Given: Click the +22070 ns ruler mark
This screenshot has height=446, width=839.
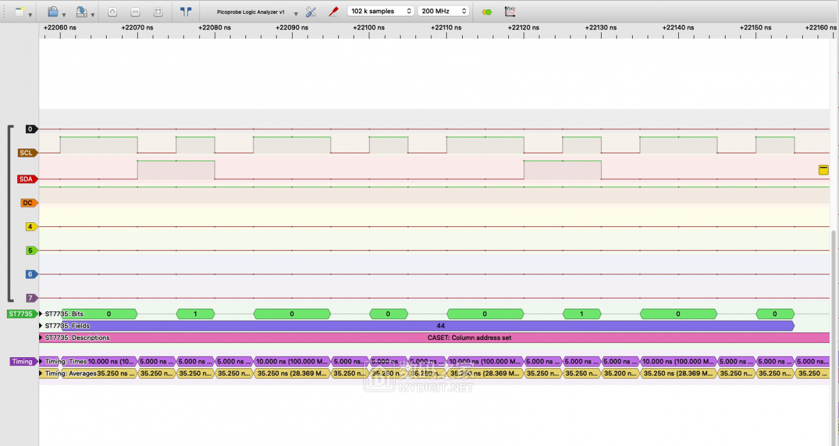Looking at the screenshot, I should (137, 28).
